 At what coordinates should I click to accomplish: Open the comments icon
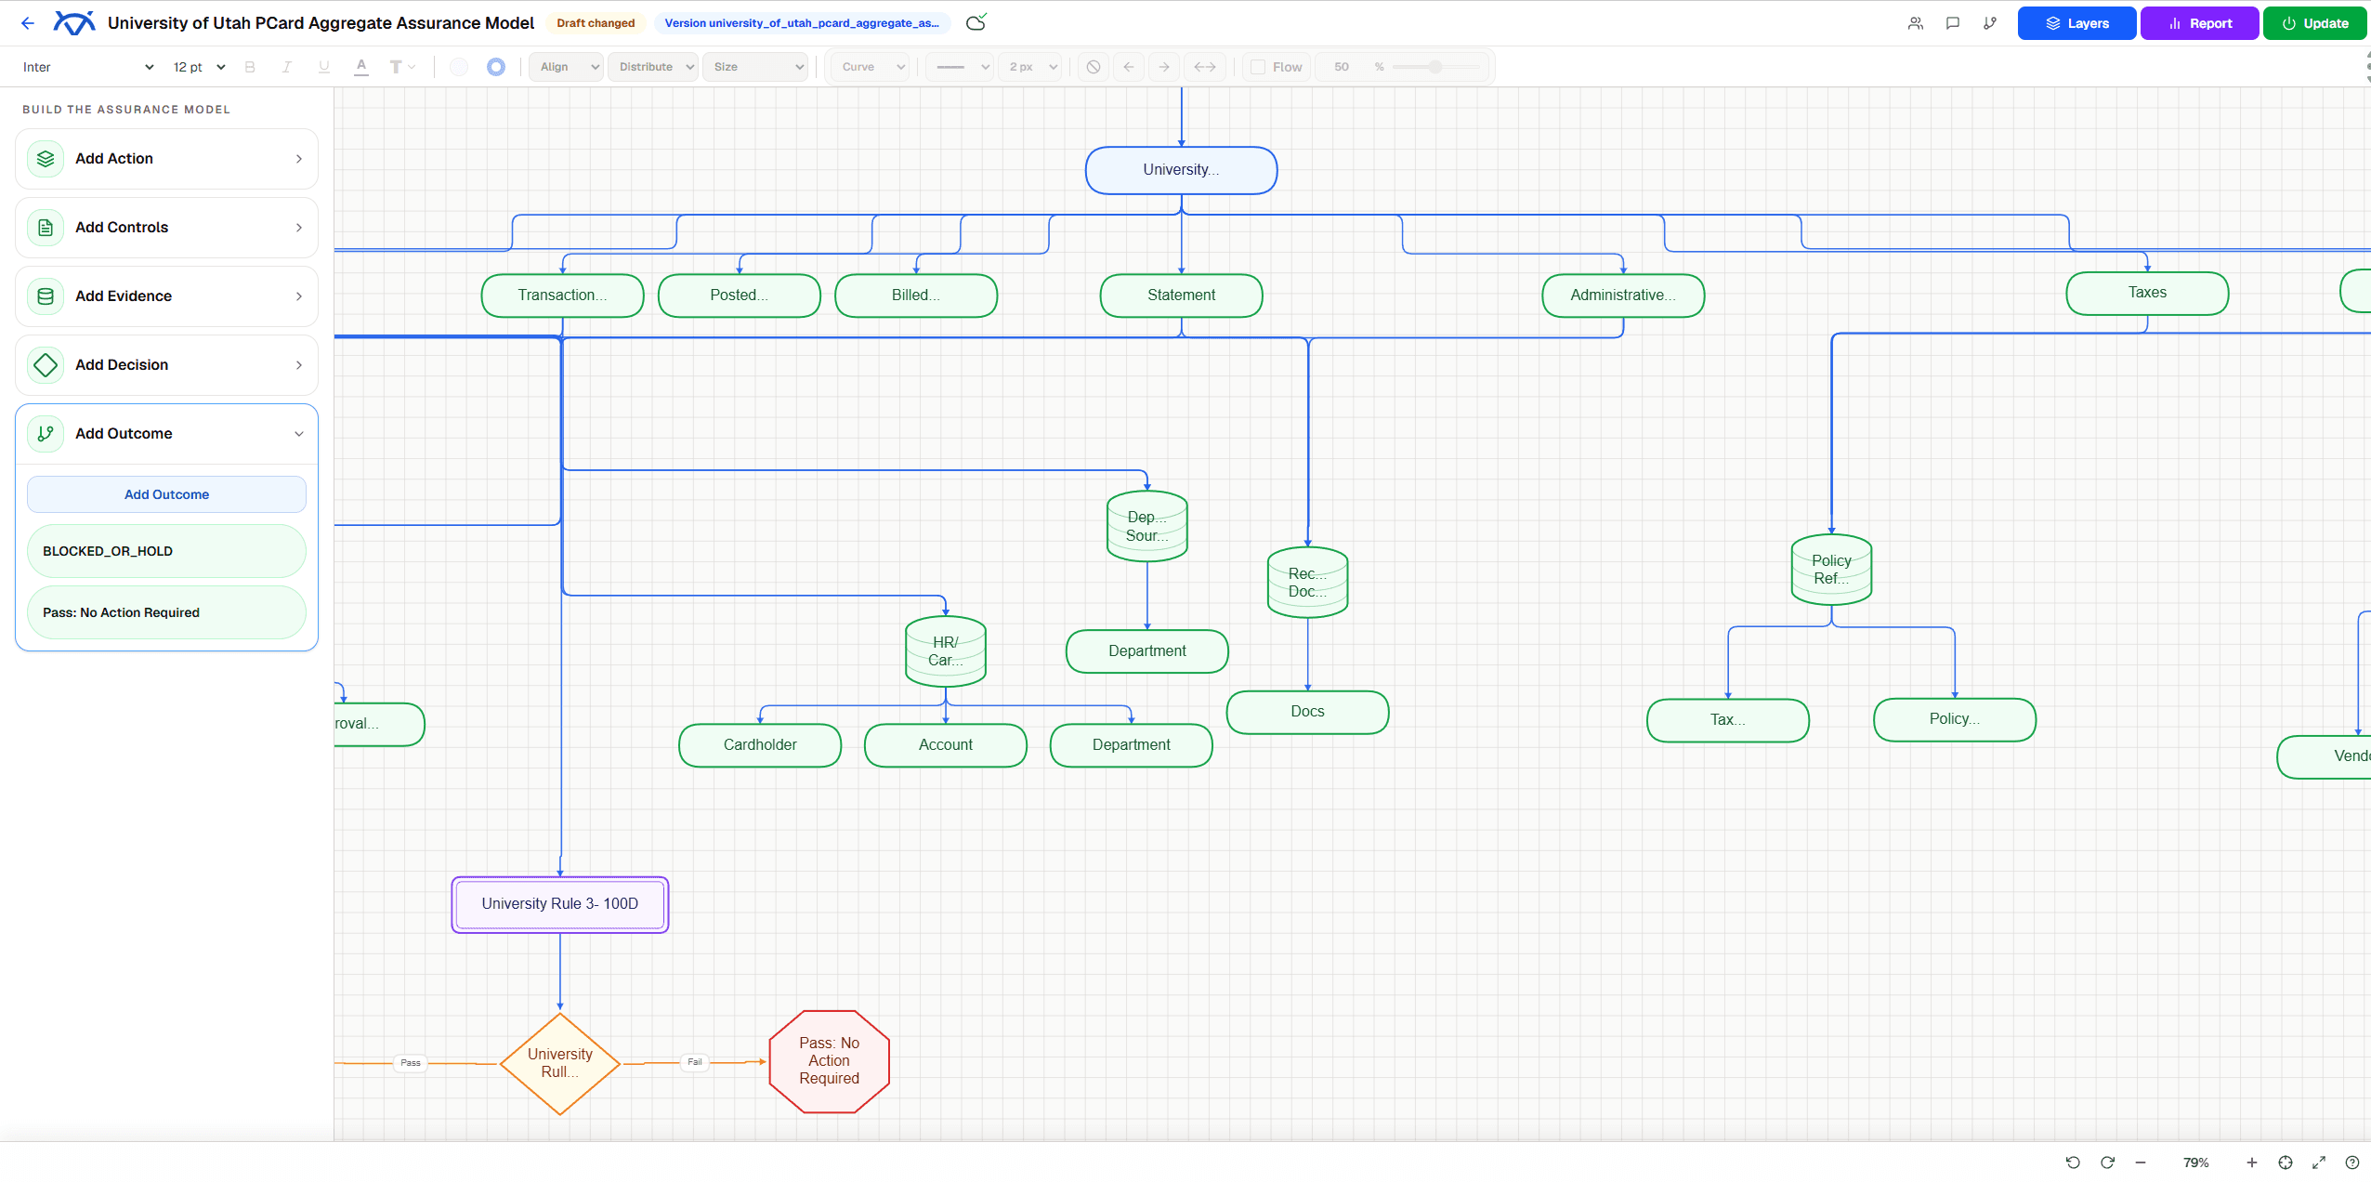point(1953,23)
